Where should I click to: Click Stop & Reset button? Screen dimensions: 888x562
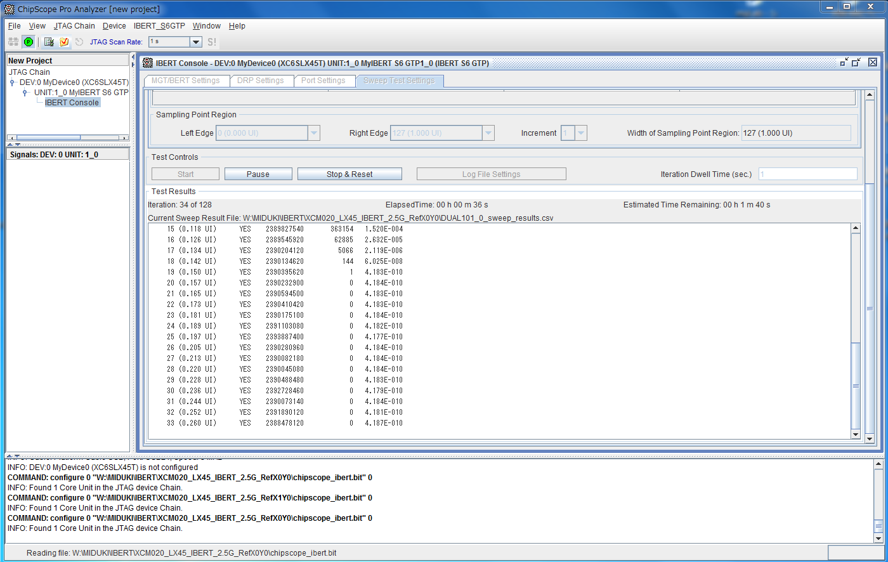349,174
